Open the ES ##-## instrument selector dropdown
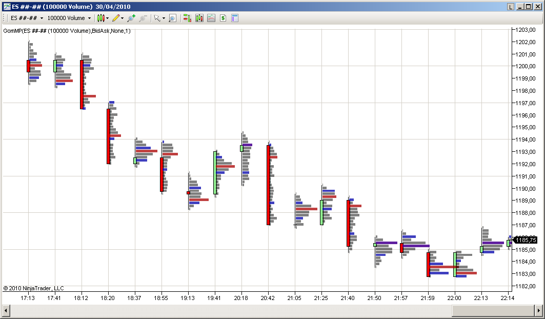Viewport: 545px width, 319px height. click(x=27, y=18)
